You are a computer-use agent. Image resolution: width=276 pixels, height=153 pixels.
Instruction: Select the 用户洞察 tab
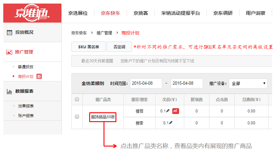click(255, 13)
